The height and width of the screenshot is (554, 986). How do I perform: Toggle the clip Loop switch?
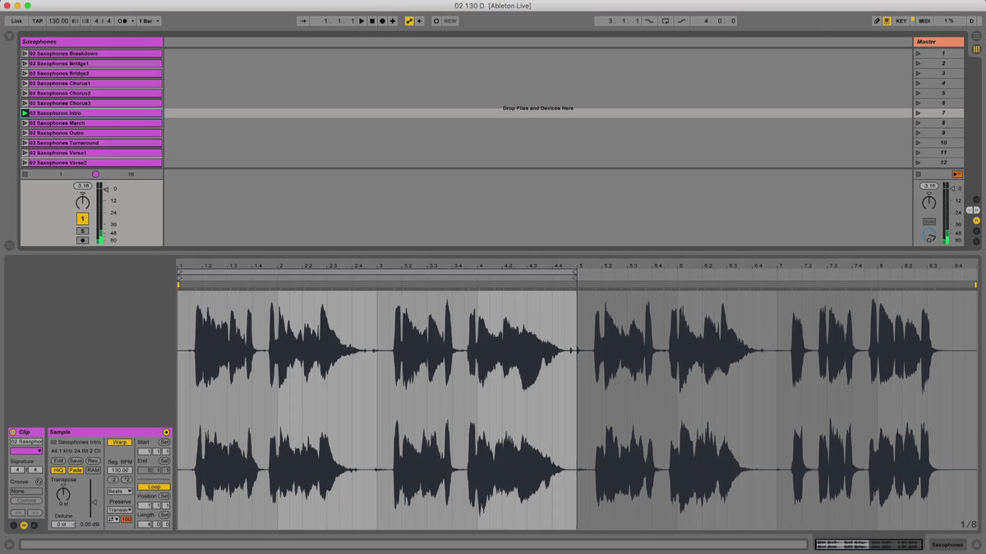coord(154,487)
